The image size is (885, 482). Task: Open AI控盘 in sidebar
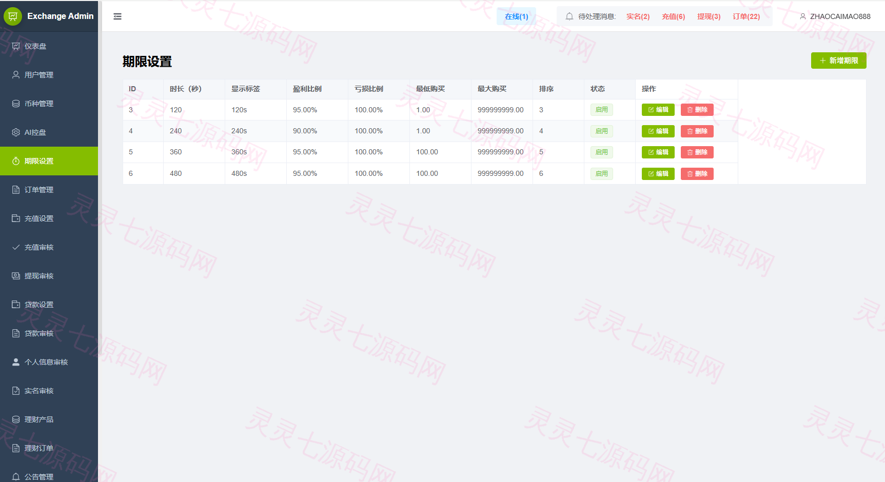[49, 132]
